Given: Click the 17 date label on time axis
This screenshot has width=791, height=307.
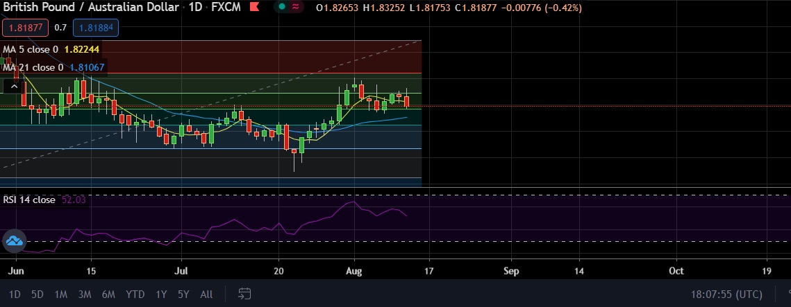Looking at the screenshot, I should (429, 271).
